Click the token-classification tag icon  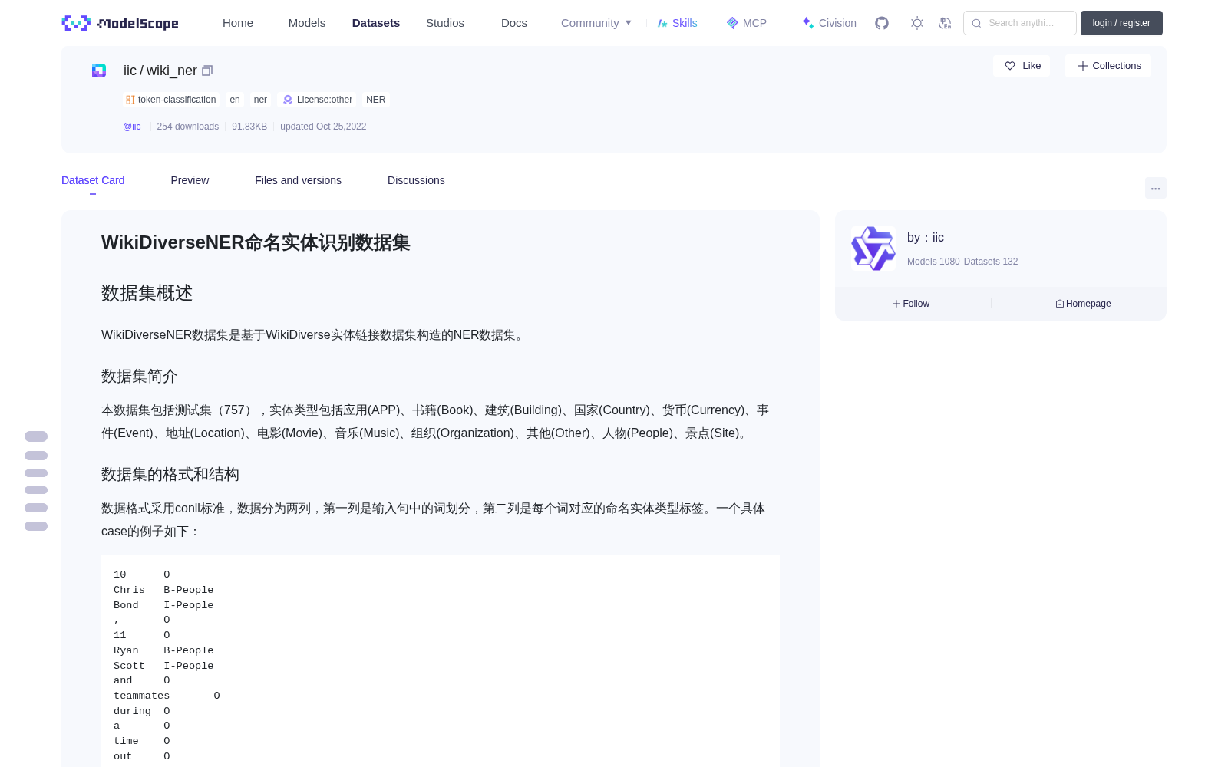[130, 100]
